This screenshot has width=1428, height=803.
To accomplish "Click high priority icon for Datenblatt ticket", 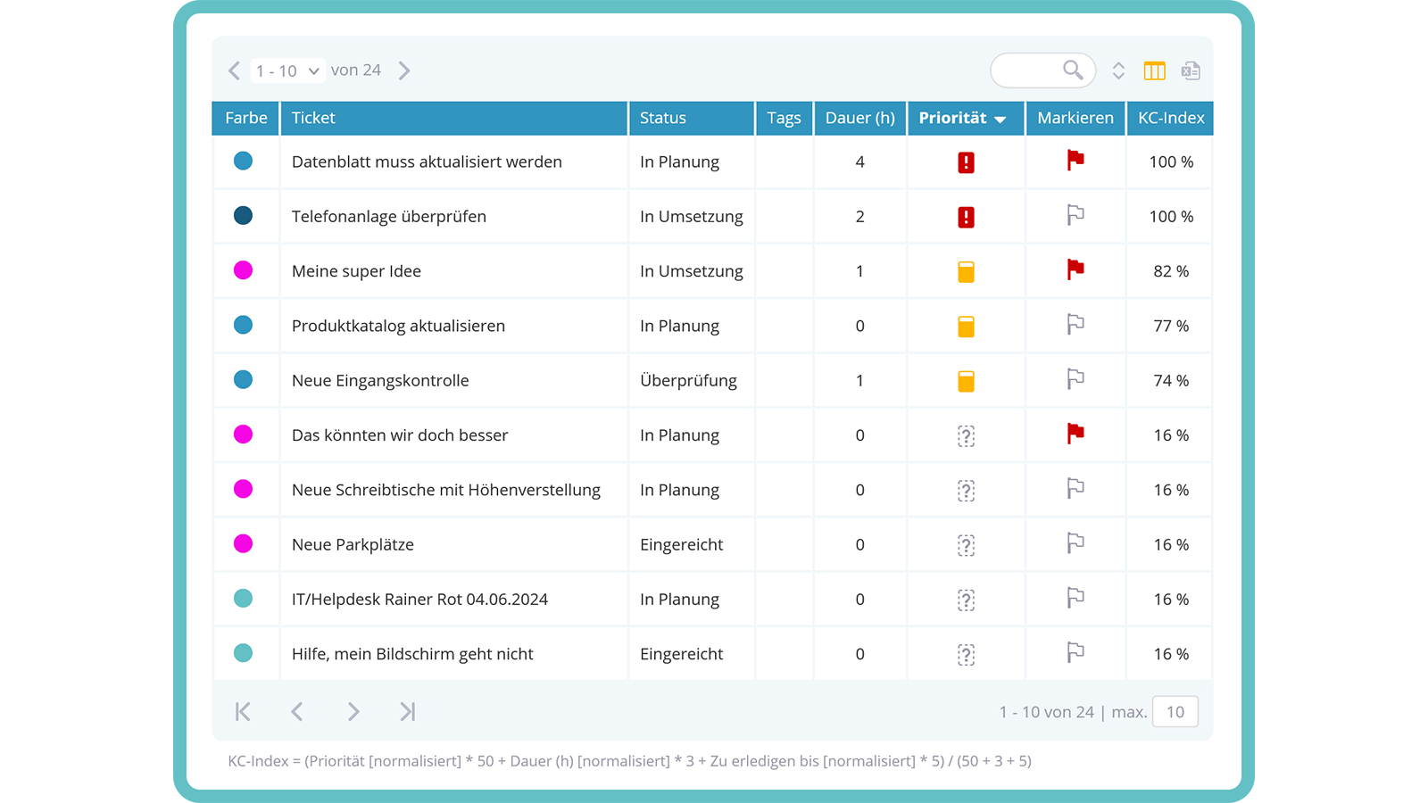I will pos(966,162).
